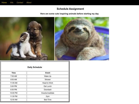Viewport: 139px width, 104px height.
Task: Select the 7:00 AM time cell
Action: coord(14,76)
